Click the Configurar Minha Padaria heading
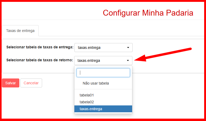 pos(148,13)
